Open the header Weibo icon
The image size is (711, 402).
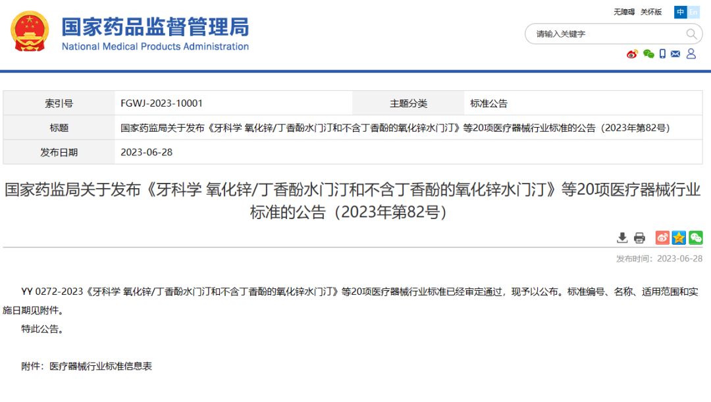click(x=632, y=54)
